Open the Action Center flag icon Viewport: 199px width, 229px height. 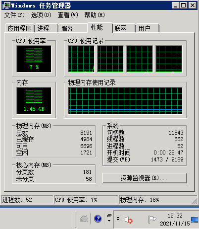coord(152,220)
